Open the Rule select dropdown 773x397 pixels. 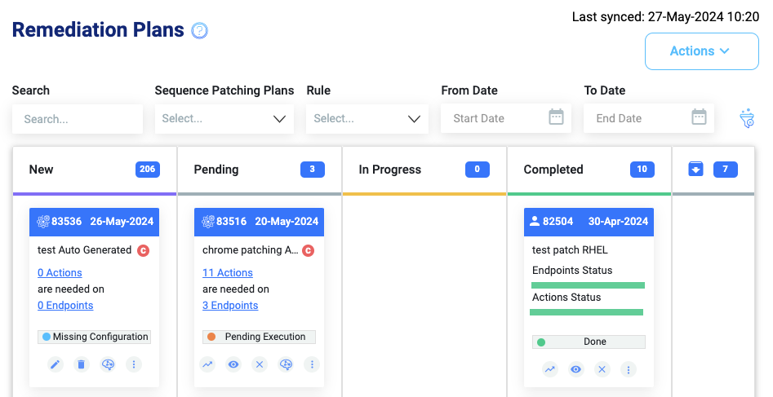(367, 119)
